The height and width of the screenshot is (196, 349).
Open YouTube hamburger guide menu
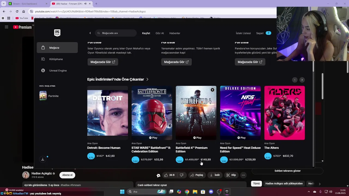[7, 27]
